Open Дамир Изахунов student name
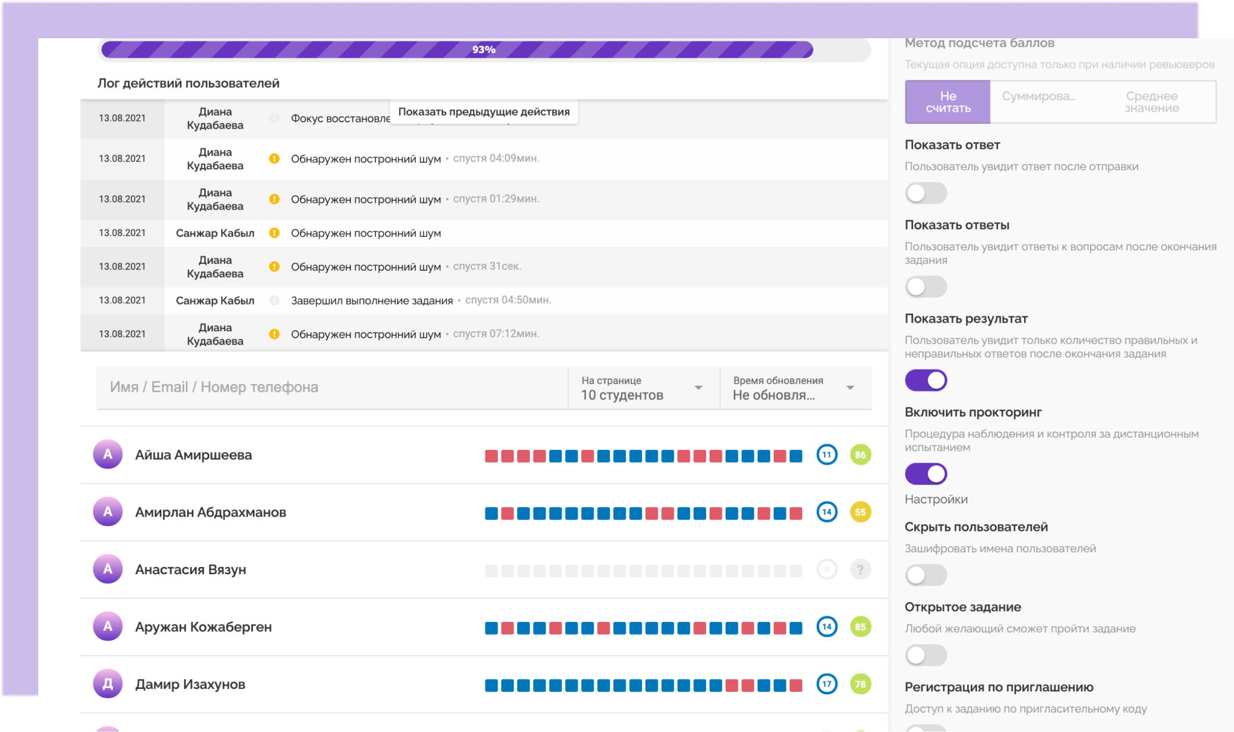 [x=190, y=684]
